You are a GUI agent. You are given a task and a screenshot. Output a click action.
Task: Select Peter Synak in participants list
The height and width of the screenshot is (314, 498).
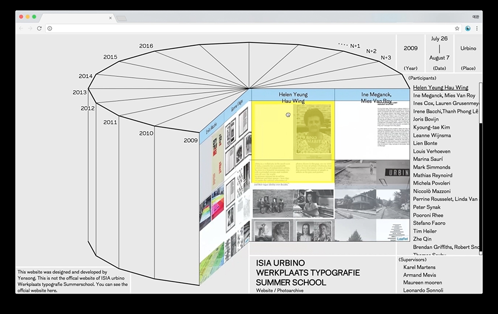tap(427, 207)
